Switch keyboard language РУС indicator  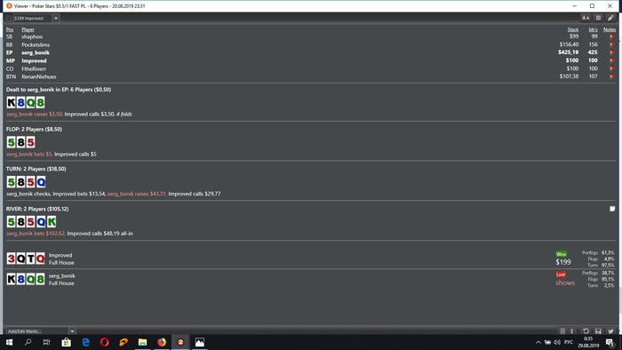tap(569, 342)
